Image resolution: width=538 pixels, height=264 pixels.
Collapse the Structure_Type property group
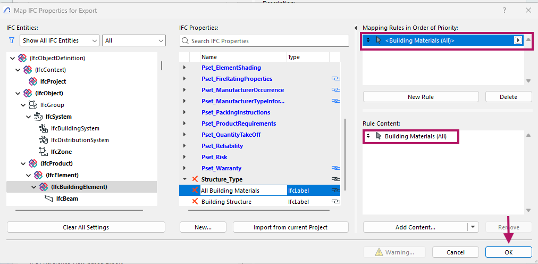pos(184,179)
